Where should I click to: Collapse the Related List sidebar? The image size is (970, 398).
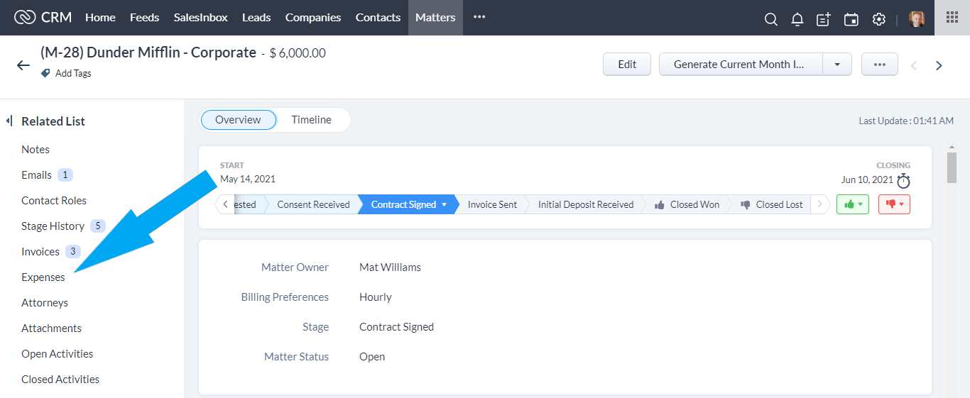(9, 121)
